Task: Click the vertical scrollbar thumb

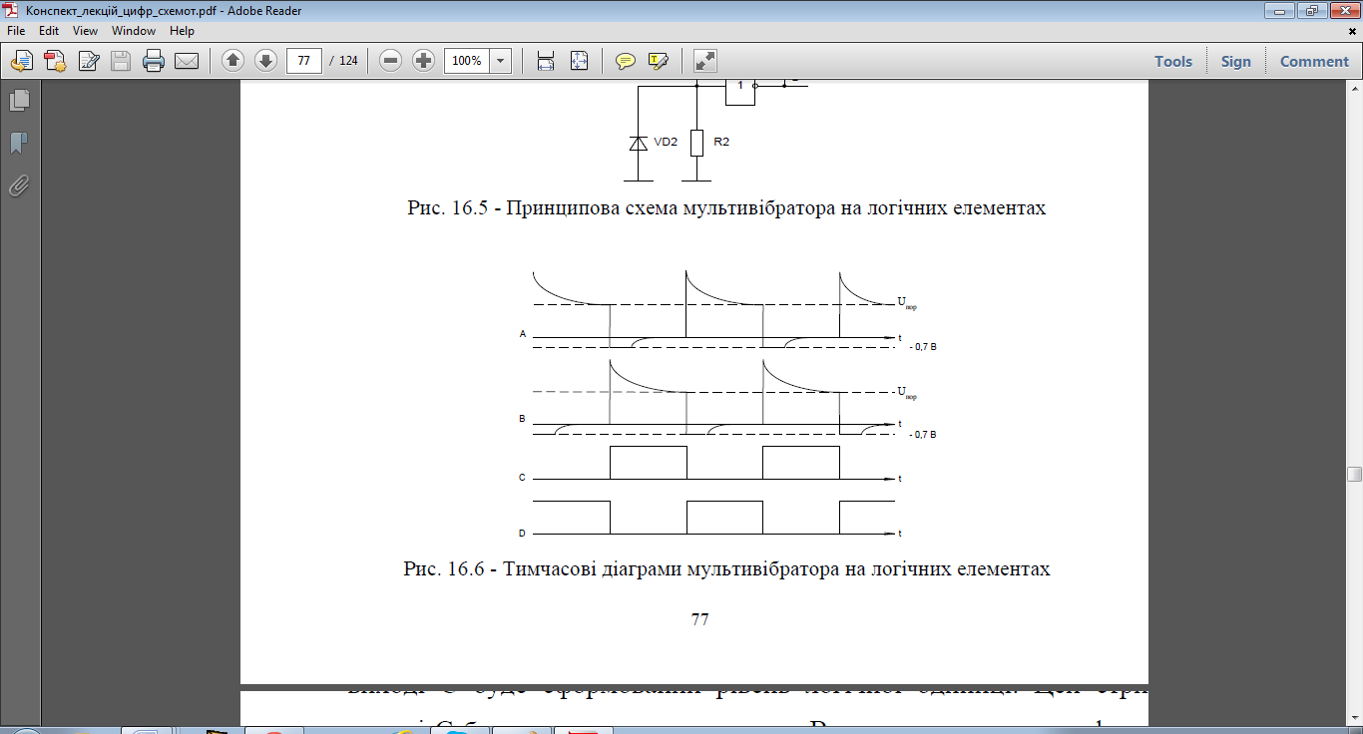Action: [x=1354, y=475]
